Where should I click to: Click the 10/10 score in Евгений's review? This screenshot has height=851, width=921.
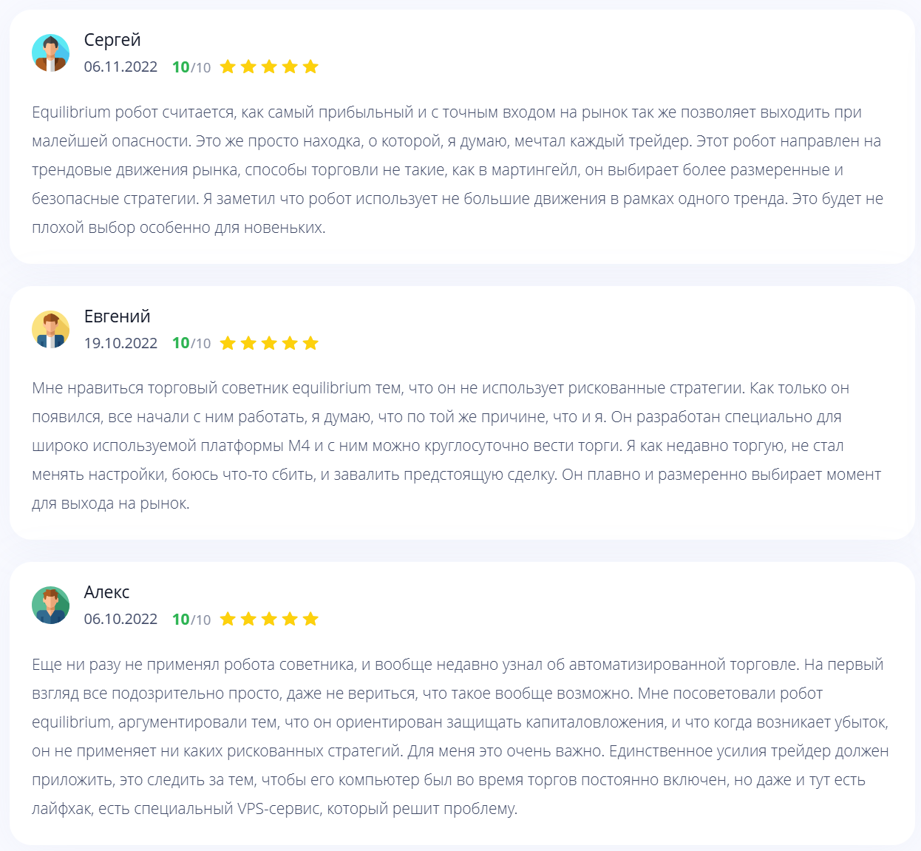click(191, 343)
